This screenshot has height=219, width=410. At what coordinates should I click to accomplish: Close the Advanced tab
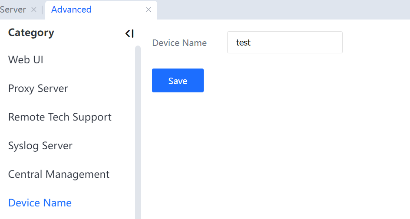point(149,10)
